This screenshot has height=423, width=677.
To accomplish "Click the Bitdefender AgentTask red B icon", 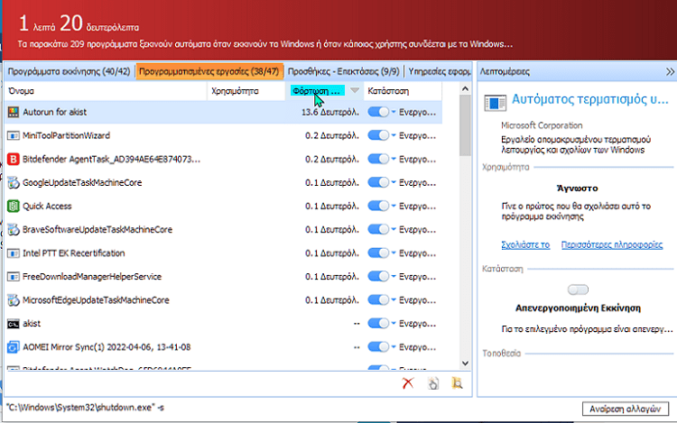I will click(x=14, y=159).
